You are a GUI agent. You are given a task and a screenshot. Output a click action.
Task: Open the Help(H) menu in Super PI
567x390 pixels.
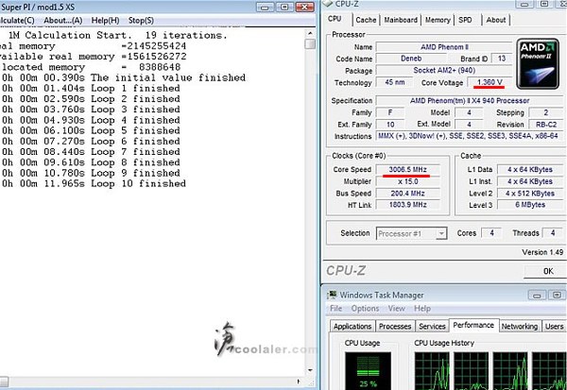tap(105, 21)
